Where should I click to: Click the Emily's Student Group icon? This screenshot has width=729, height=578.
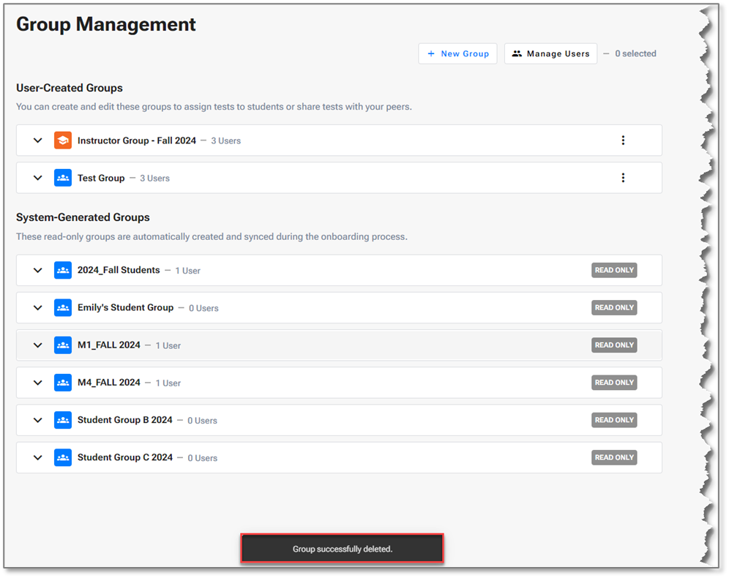pyautogui.click(x=63, y=308)
